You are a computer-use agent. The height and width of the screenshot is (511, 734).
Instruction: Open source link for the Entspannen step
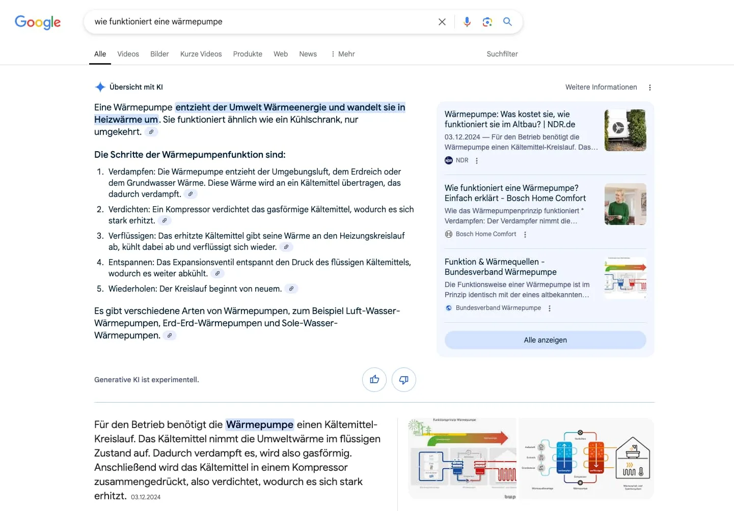pos(218,273)
